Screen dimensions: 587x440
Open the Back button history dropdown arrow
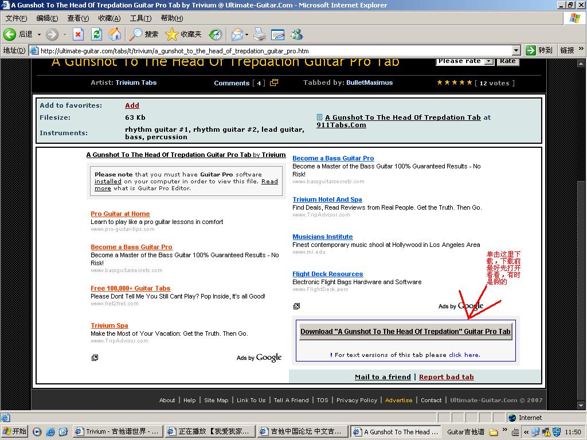(39, 34)
